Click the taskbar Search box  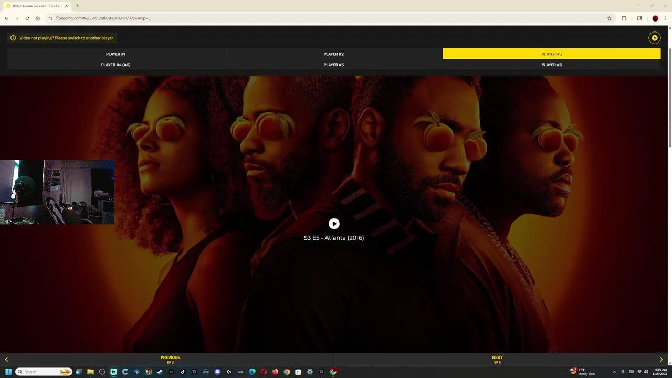pos(44,372)
